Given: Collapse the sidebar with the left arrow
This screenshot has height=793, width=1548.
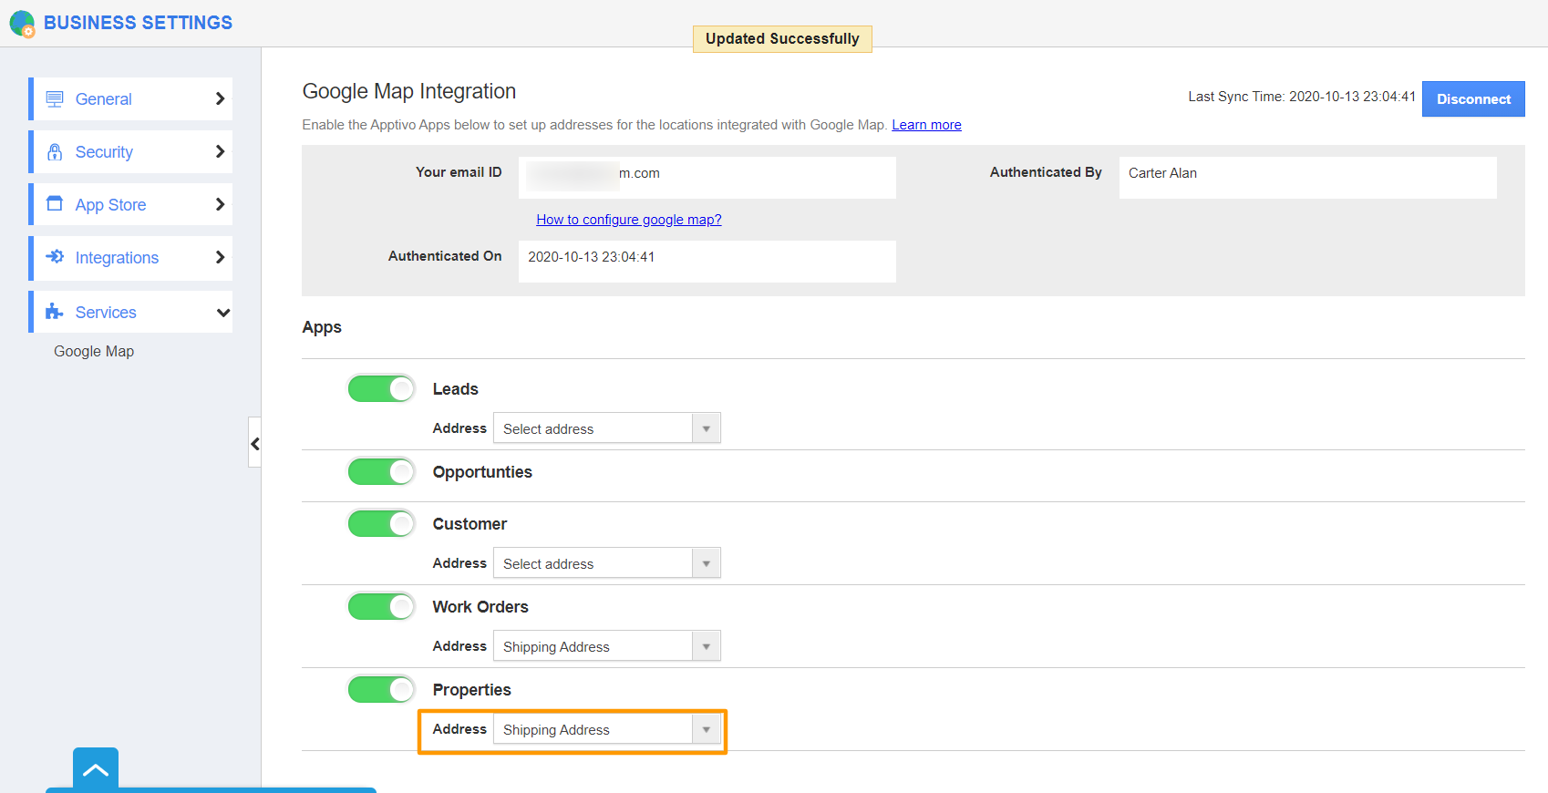Looking at the screenshot, I should (x=254, y=443).
